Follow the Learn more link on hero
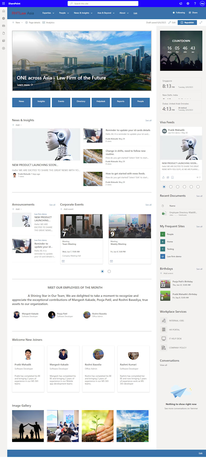The width and height of the screenshot is (206, 458). [25, 85]
